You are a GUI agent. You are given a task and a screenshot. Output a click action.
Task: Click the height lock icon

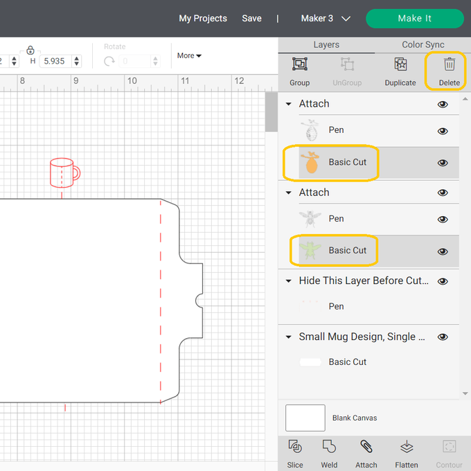pos(30,50)
